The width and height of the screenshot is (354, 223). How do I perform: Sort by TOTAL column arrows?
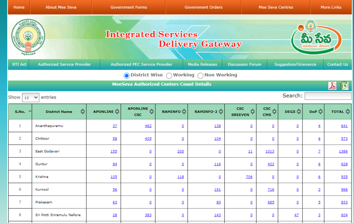coord(348,111)
